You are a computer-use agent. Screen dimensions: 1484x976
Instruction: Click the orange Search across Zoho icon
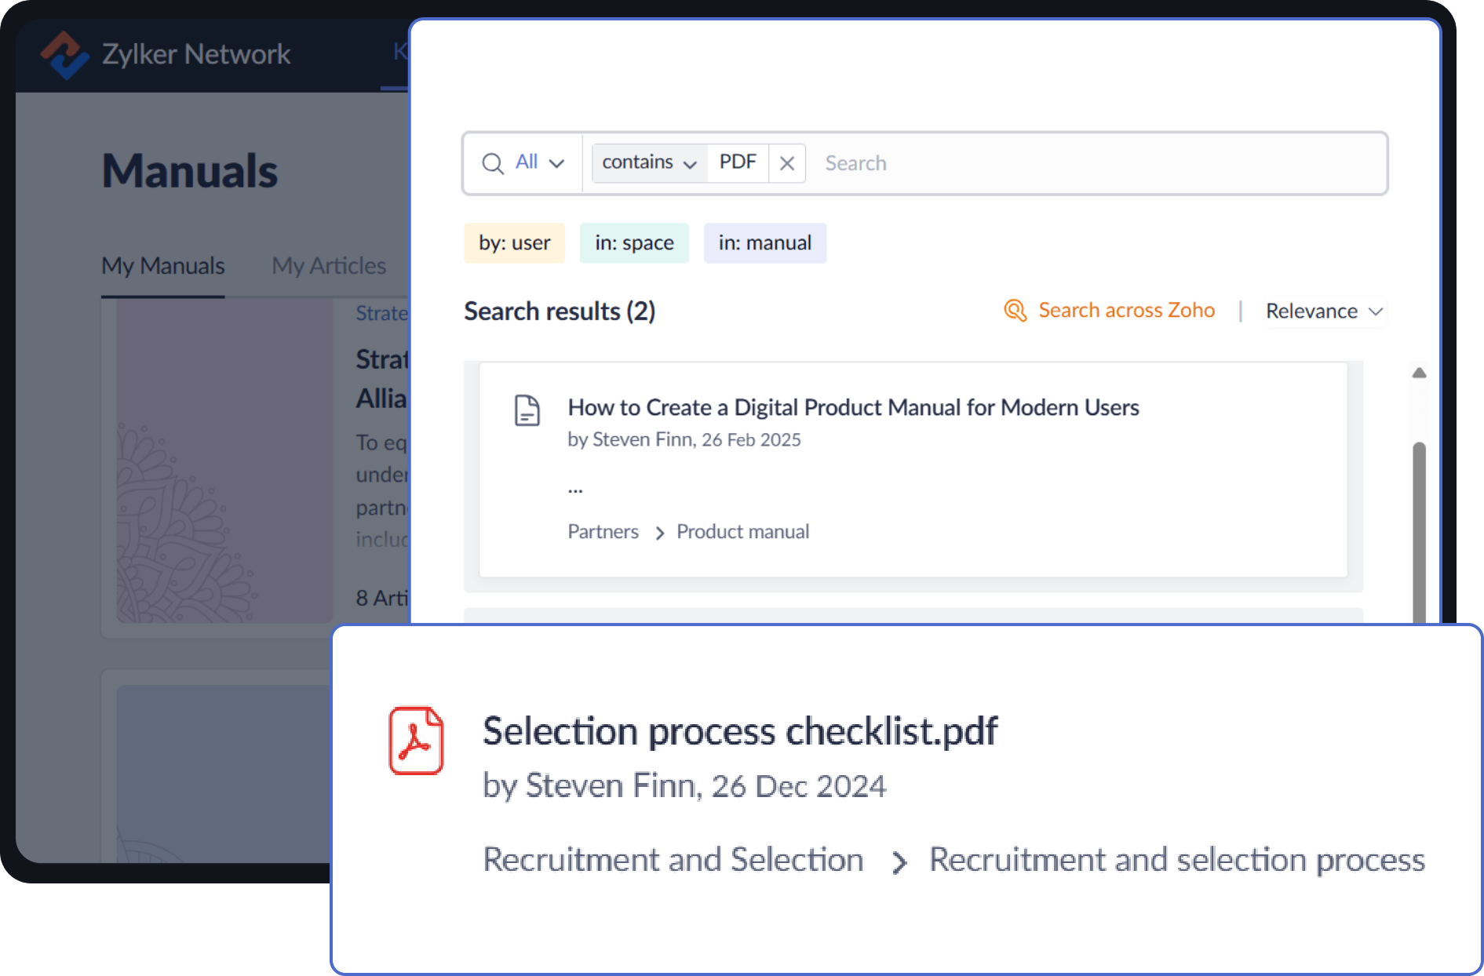(1015, 311)
